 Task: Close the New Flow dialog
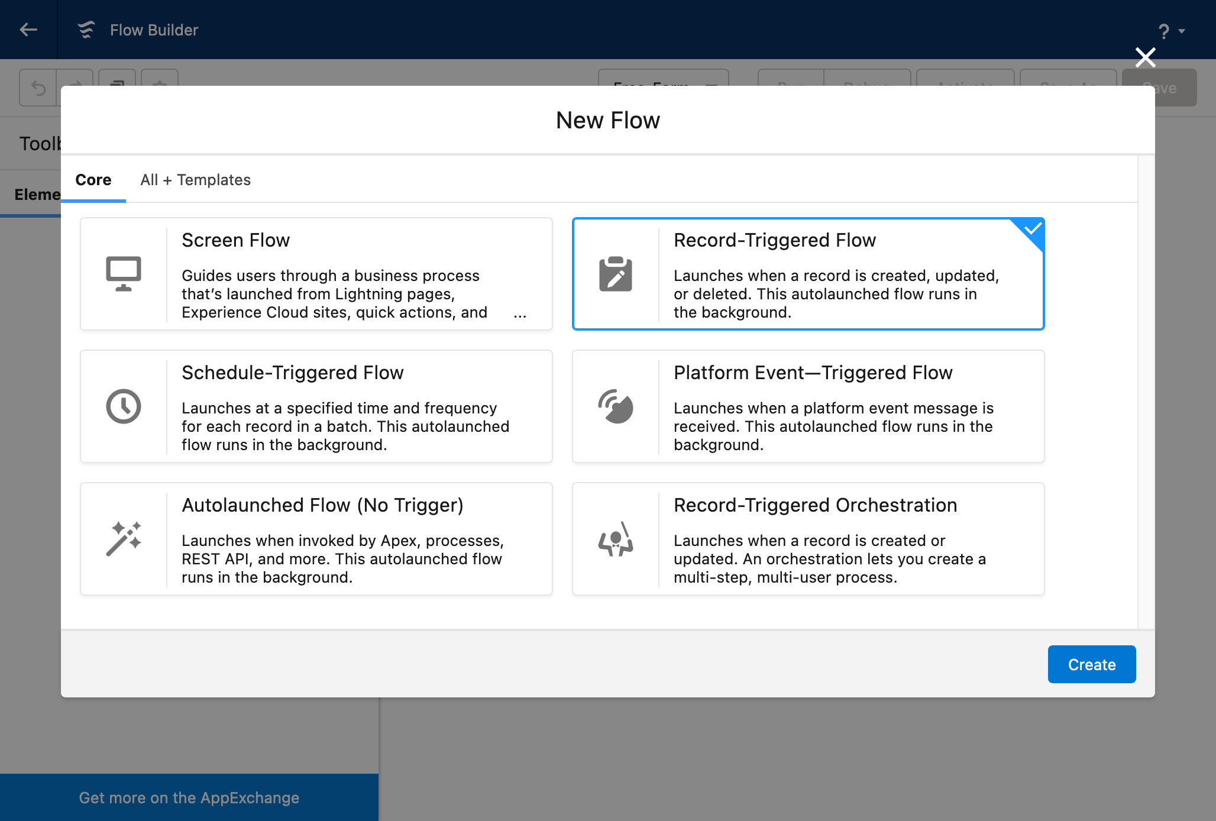(x=1145, y=57)
